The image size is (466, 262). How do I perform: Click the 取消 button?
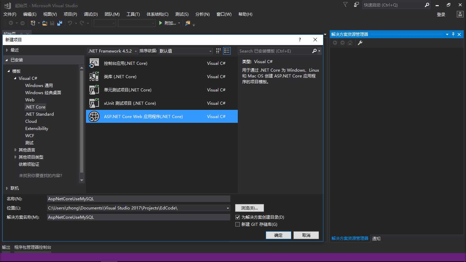coord(306,235)
